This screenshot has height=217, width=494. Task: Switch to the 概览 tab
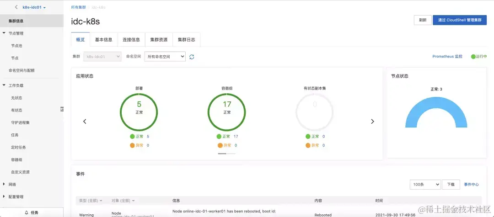click(81, 40)
